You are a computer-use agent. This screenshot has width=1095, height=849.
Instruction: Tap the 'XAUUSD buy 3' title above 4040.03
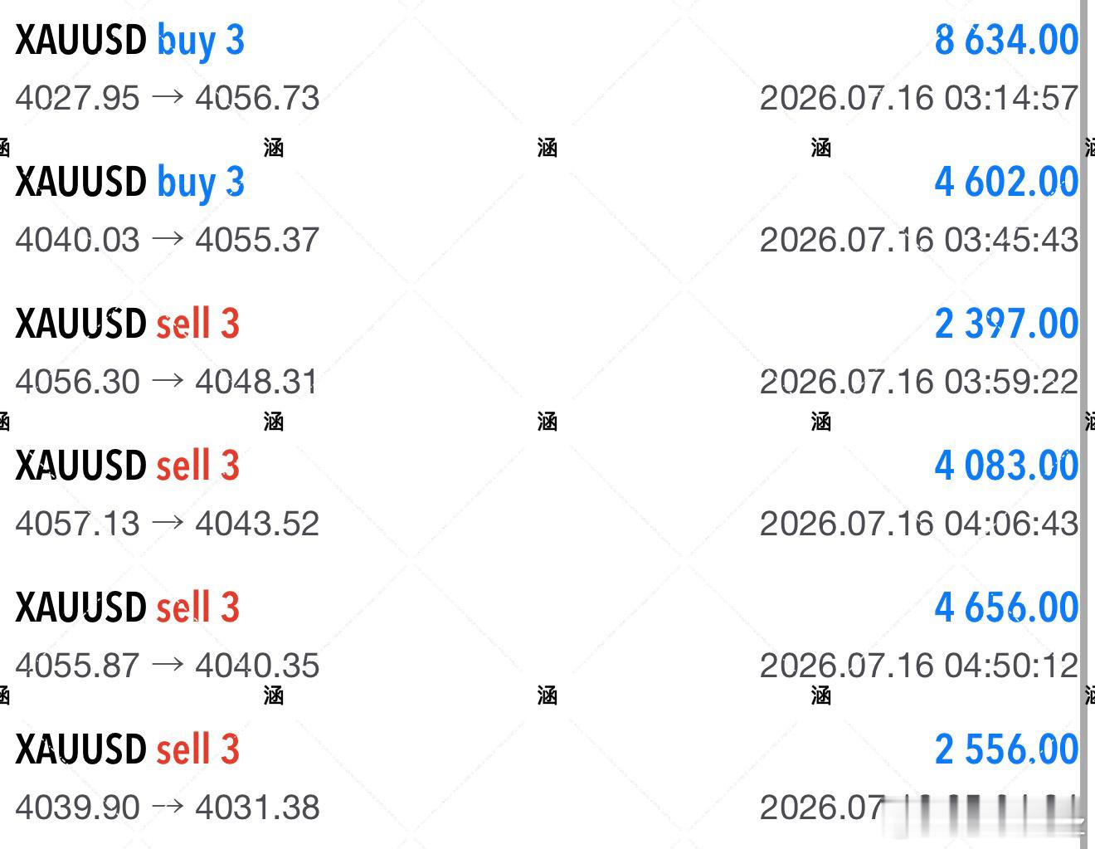(129, 183)
